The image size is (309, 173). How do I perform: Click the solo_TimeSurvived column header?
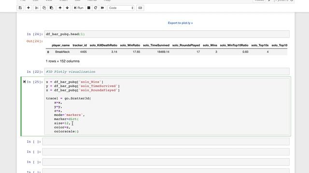tap(156, 45)
